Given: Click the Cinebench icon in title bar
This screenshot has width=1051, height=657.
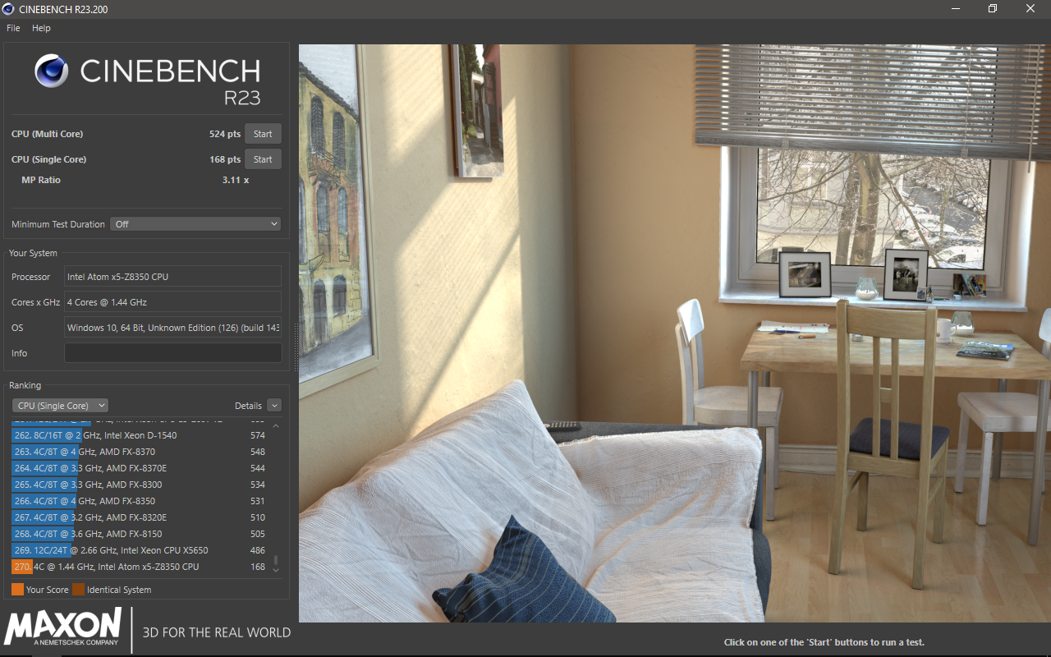Looking at the screenshot, I should tap(9, 9).
